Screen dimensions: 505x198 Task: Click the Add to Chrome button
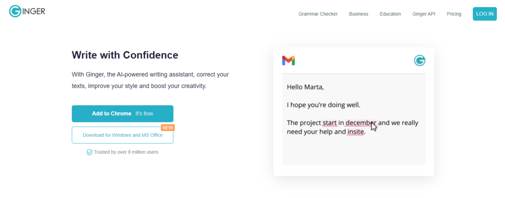(122, 113)
